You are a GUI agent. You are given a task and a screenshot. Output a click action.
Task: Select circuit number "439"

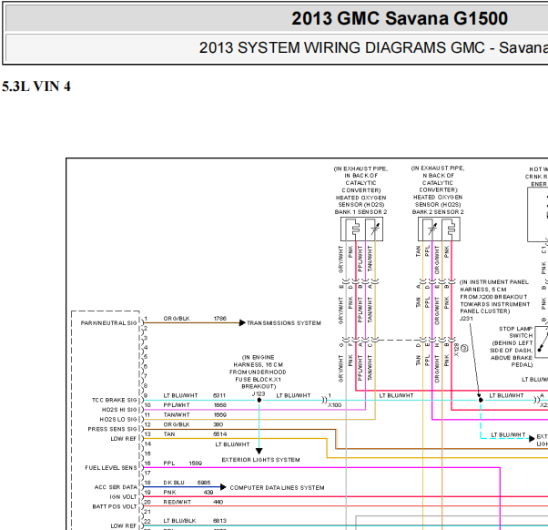click(208, 493)
